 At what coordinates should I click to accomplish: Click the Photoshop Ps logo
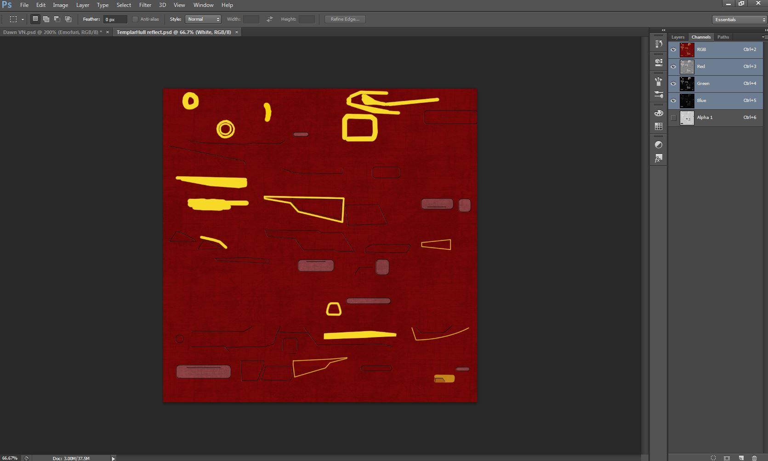7,5
